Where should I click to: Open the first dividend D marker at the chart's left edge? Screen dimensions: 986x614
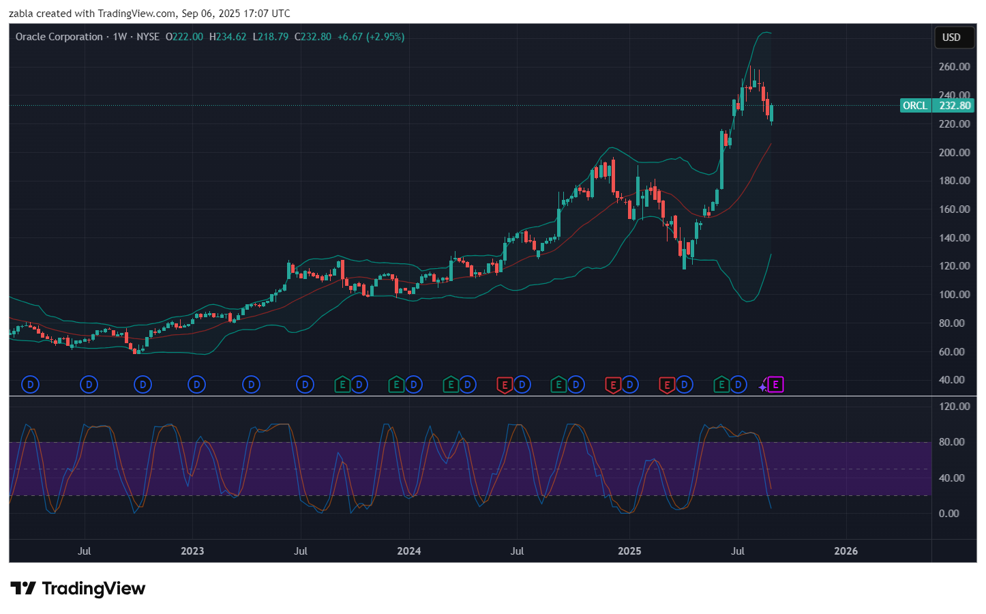coord(30,385)
